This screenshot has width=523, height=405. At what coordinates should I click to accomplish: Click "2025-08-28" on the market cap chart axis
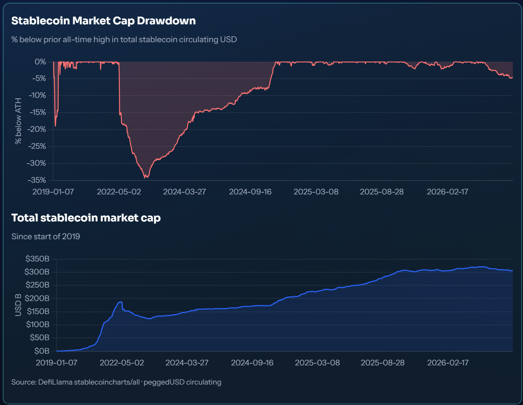383,363
